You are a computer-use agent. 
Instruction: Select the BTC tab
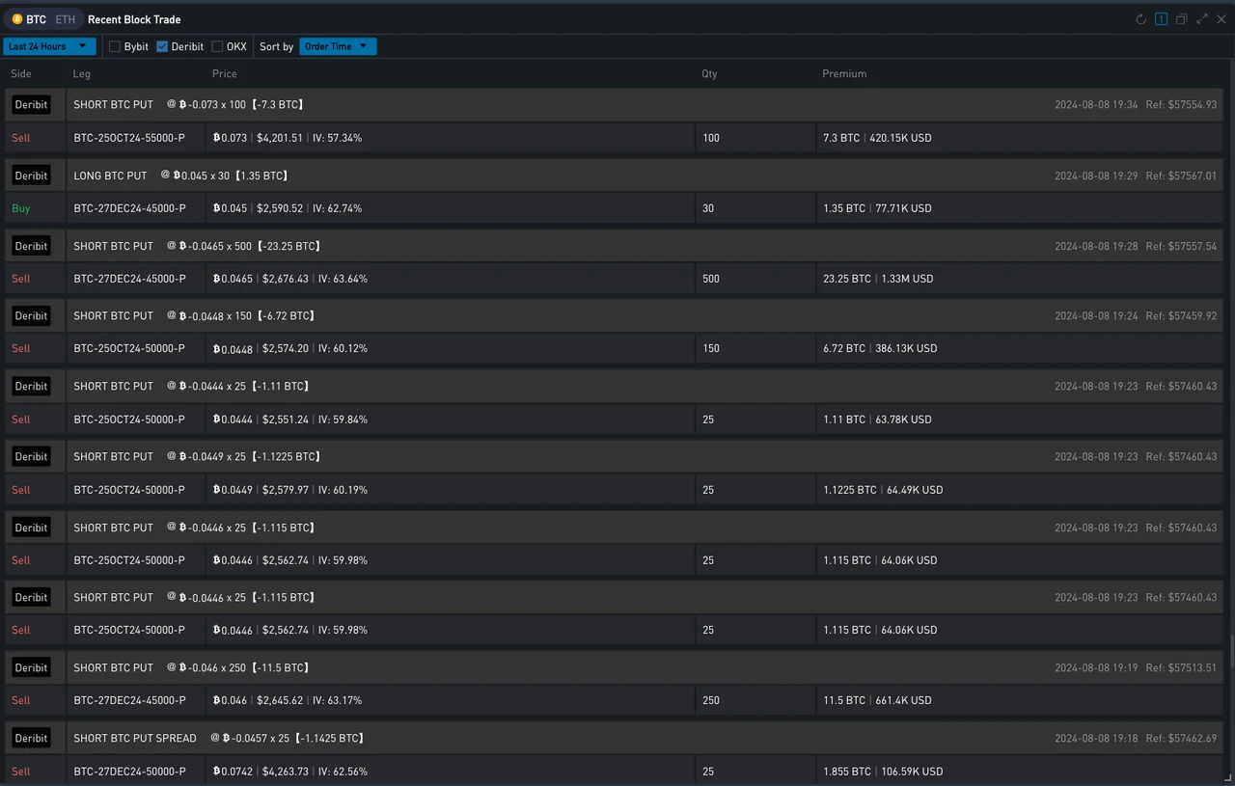[x=36, y=19]
